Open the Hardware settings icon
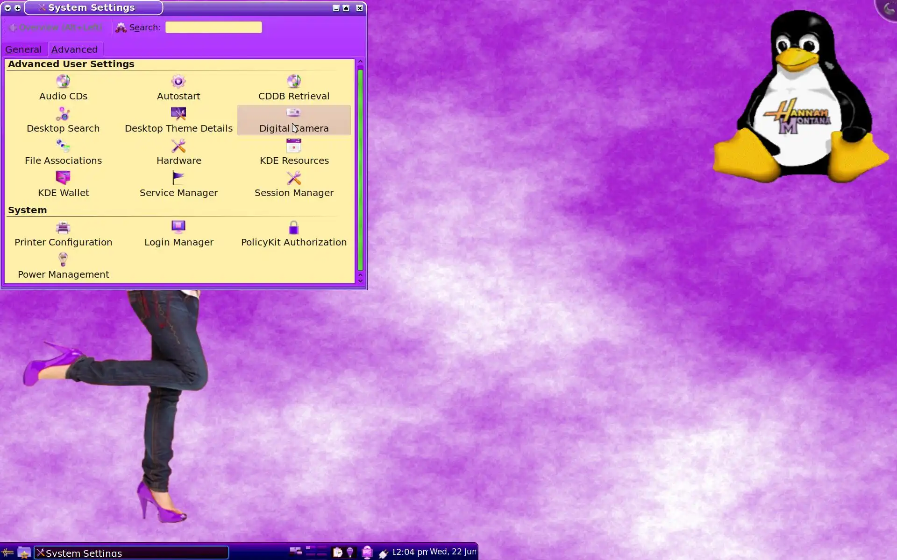This screenshot has height=560, width=897. tap(178, 147)
